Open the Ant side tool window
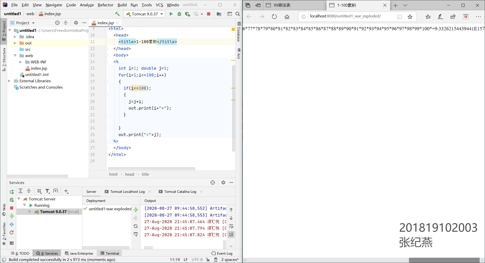Screen dimensions: 485x263 point(239,53)
